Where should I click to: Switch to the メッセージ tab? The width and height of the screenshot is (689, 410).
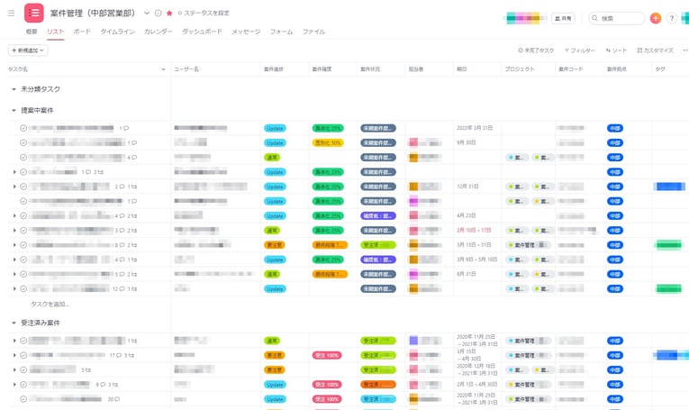tap(246, 32)
